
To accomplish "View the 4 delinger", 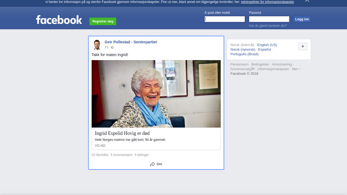I will coord(142,155).
